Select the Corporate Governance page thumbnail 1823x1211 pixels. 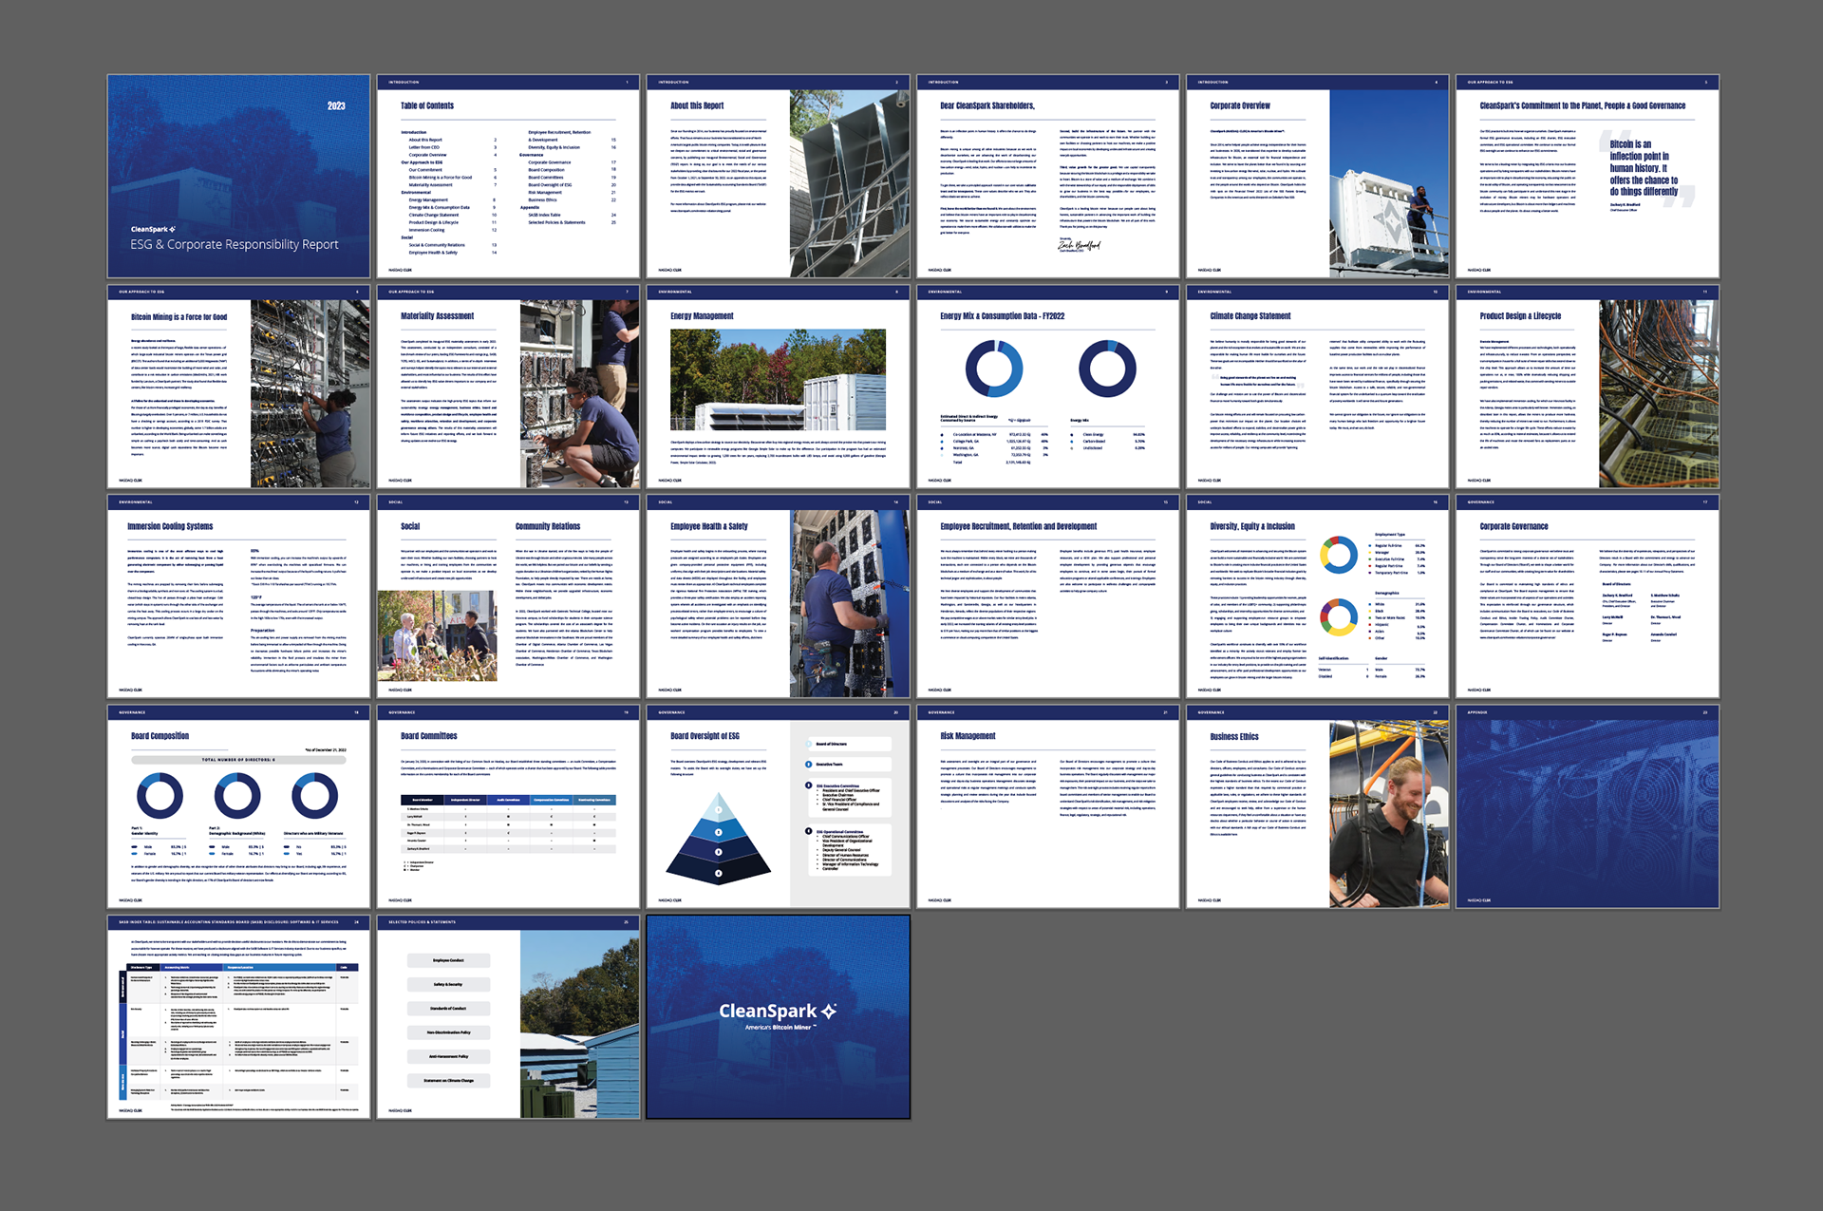1587,596
